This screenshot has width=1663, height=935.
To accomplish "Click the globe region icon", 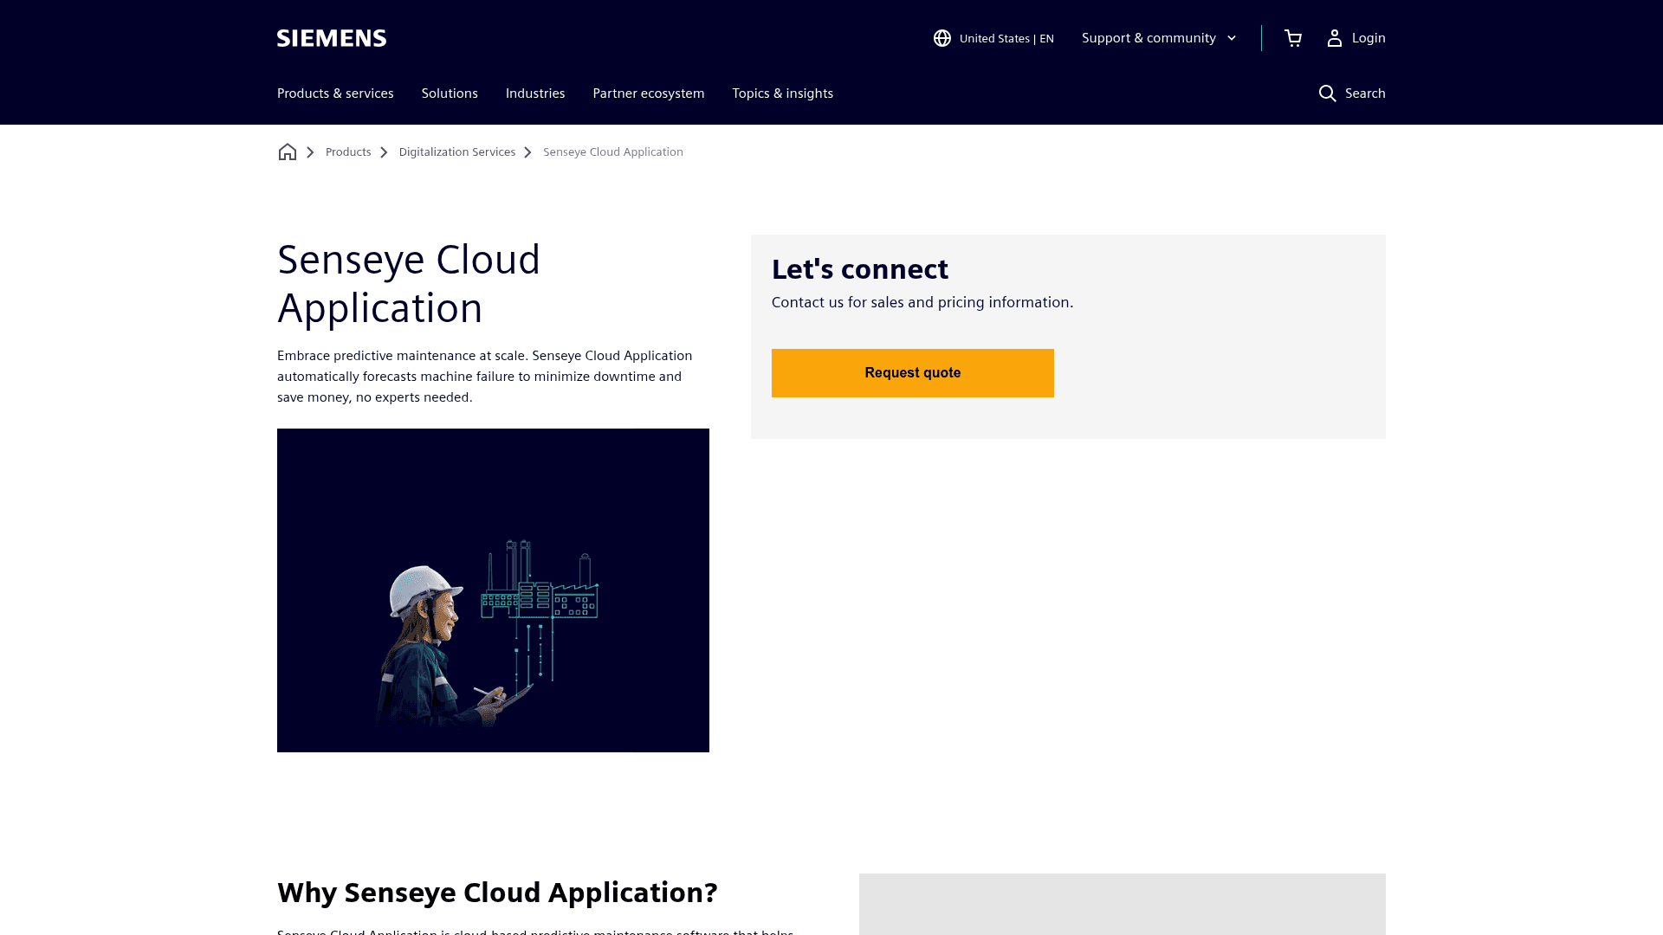I will point(942,38).
